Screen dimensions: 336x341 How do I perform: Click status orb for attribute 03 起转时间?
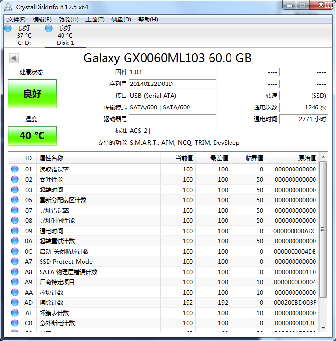point(15,190)
